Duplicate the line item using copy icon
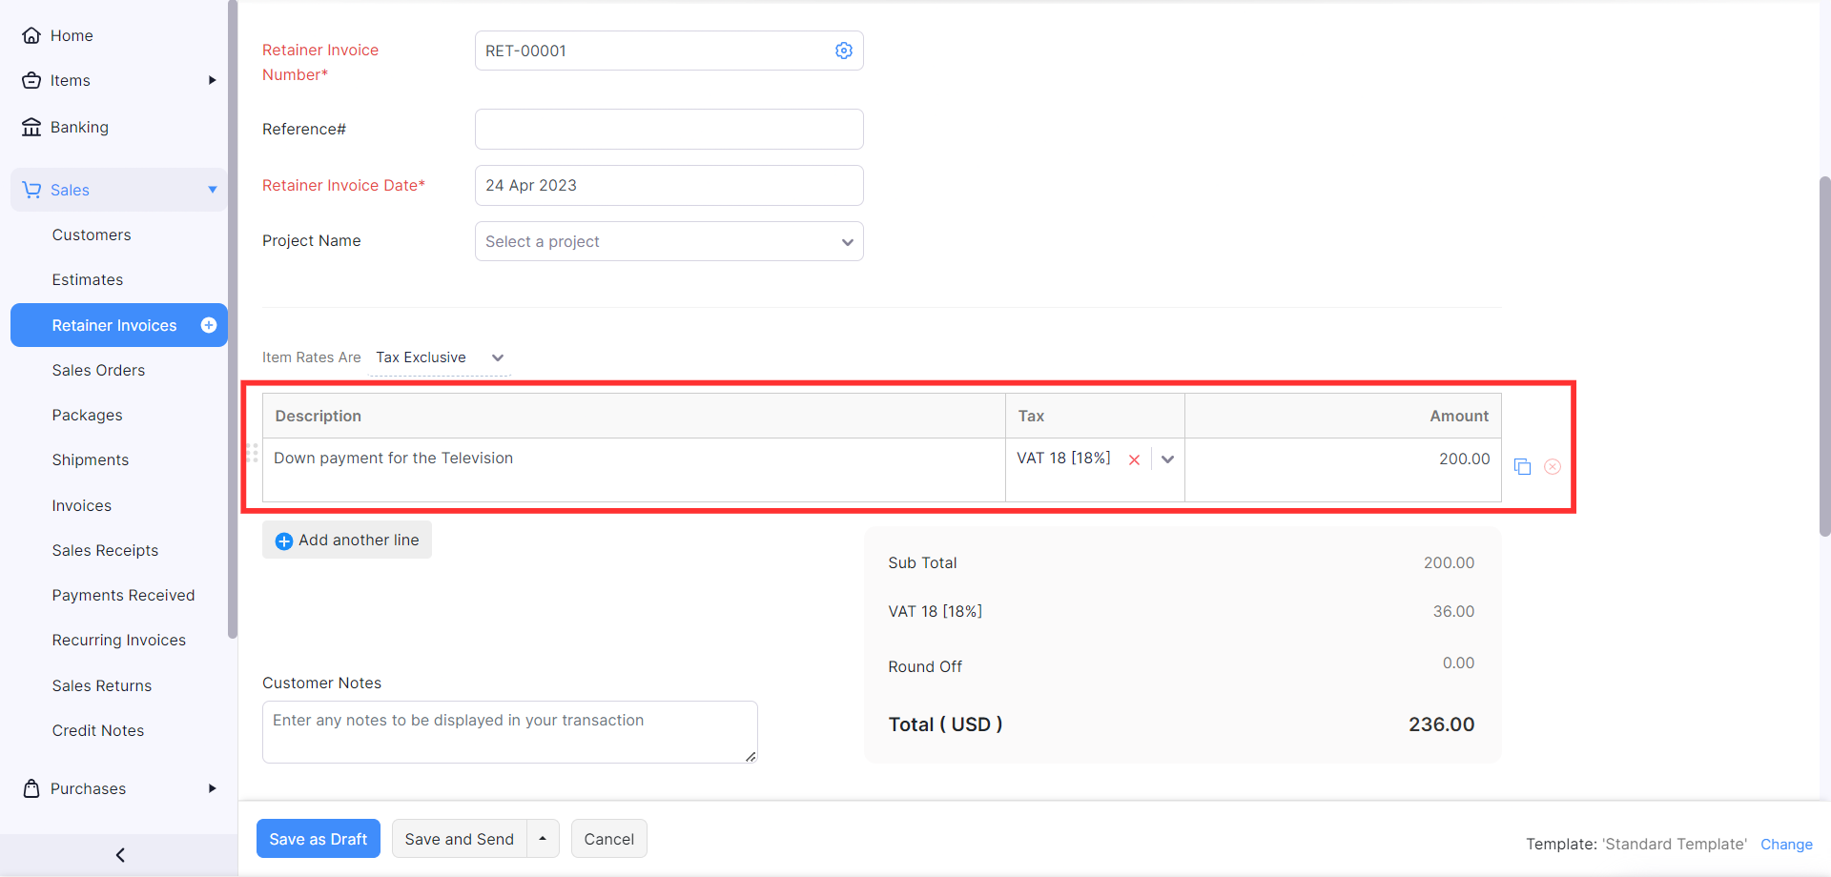This screenshot has height=877, width=1831. pyautogui.click(x=1522, y=466)
